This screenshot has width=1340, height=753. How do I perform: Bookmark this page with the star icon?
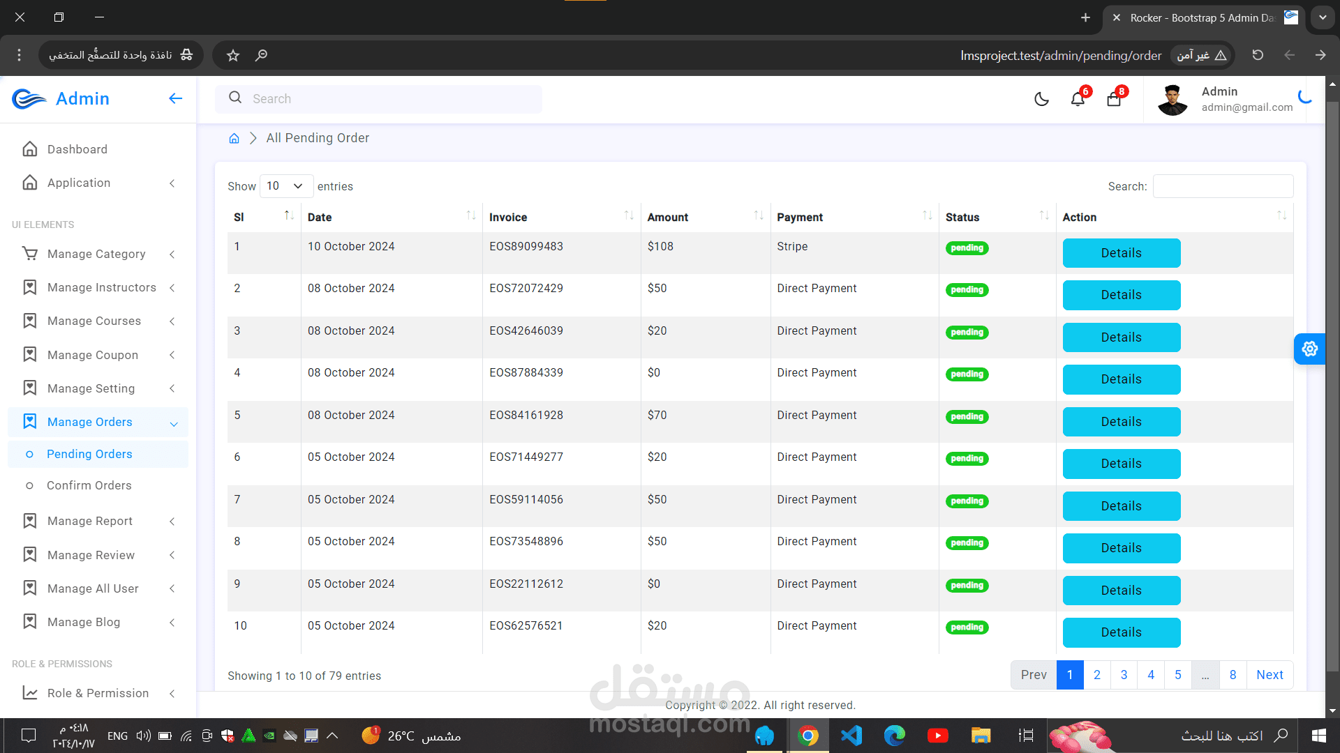pyautogui.click(x=233, y=55)
